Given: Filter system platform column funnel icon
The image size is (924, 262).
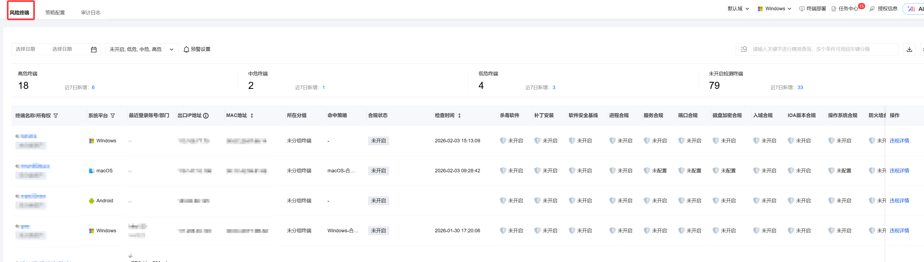Looking at the screenshot, I should pos(113,116).
